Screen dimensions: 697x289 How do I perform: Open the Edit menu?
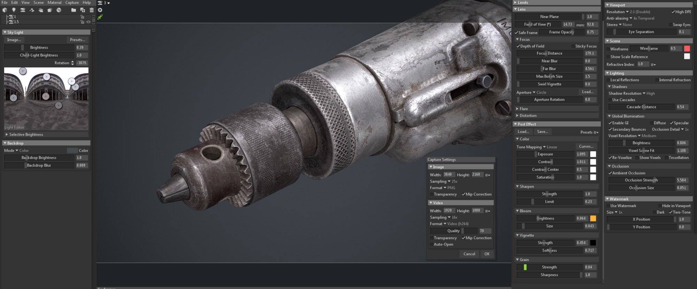tap(14, 2)
